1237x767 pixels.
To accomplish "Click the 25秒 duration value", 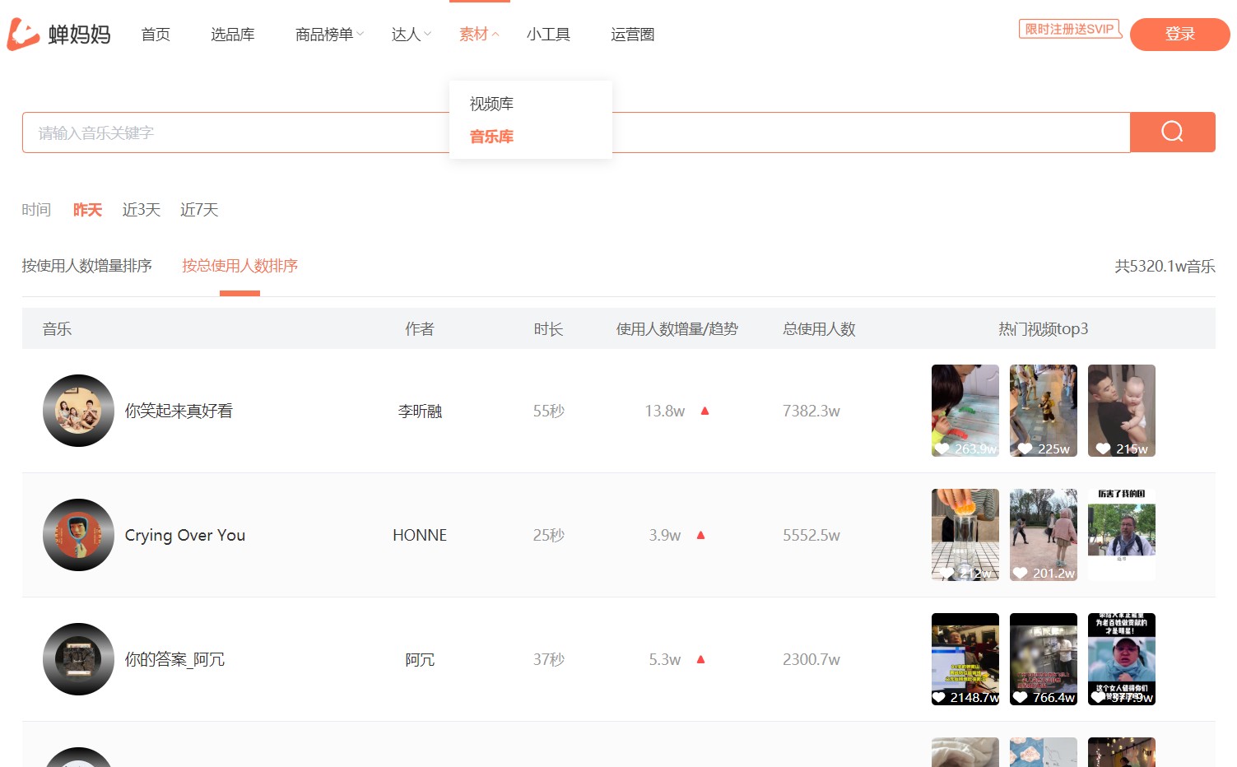I will (x=548, y=535).
